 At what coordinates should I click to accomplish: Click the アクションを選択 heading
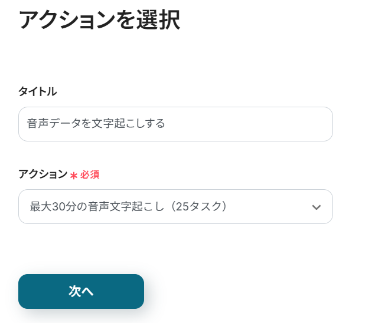point(99,20)
